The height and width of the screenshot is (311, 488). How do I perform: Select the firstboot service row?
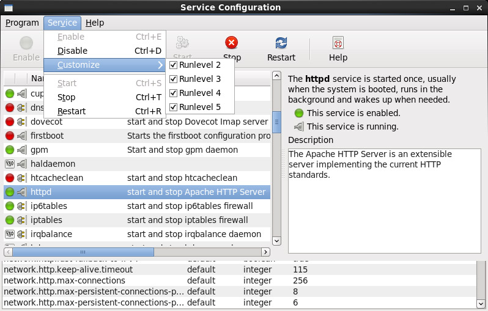tap(137, 136)
